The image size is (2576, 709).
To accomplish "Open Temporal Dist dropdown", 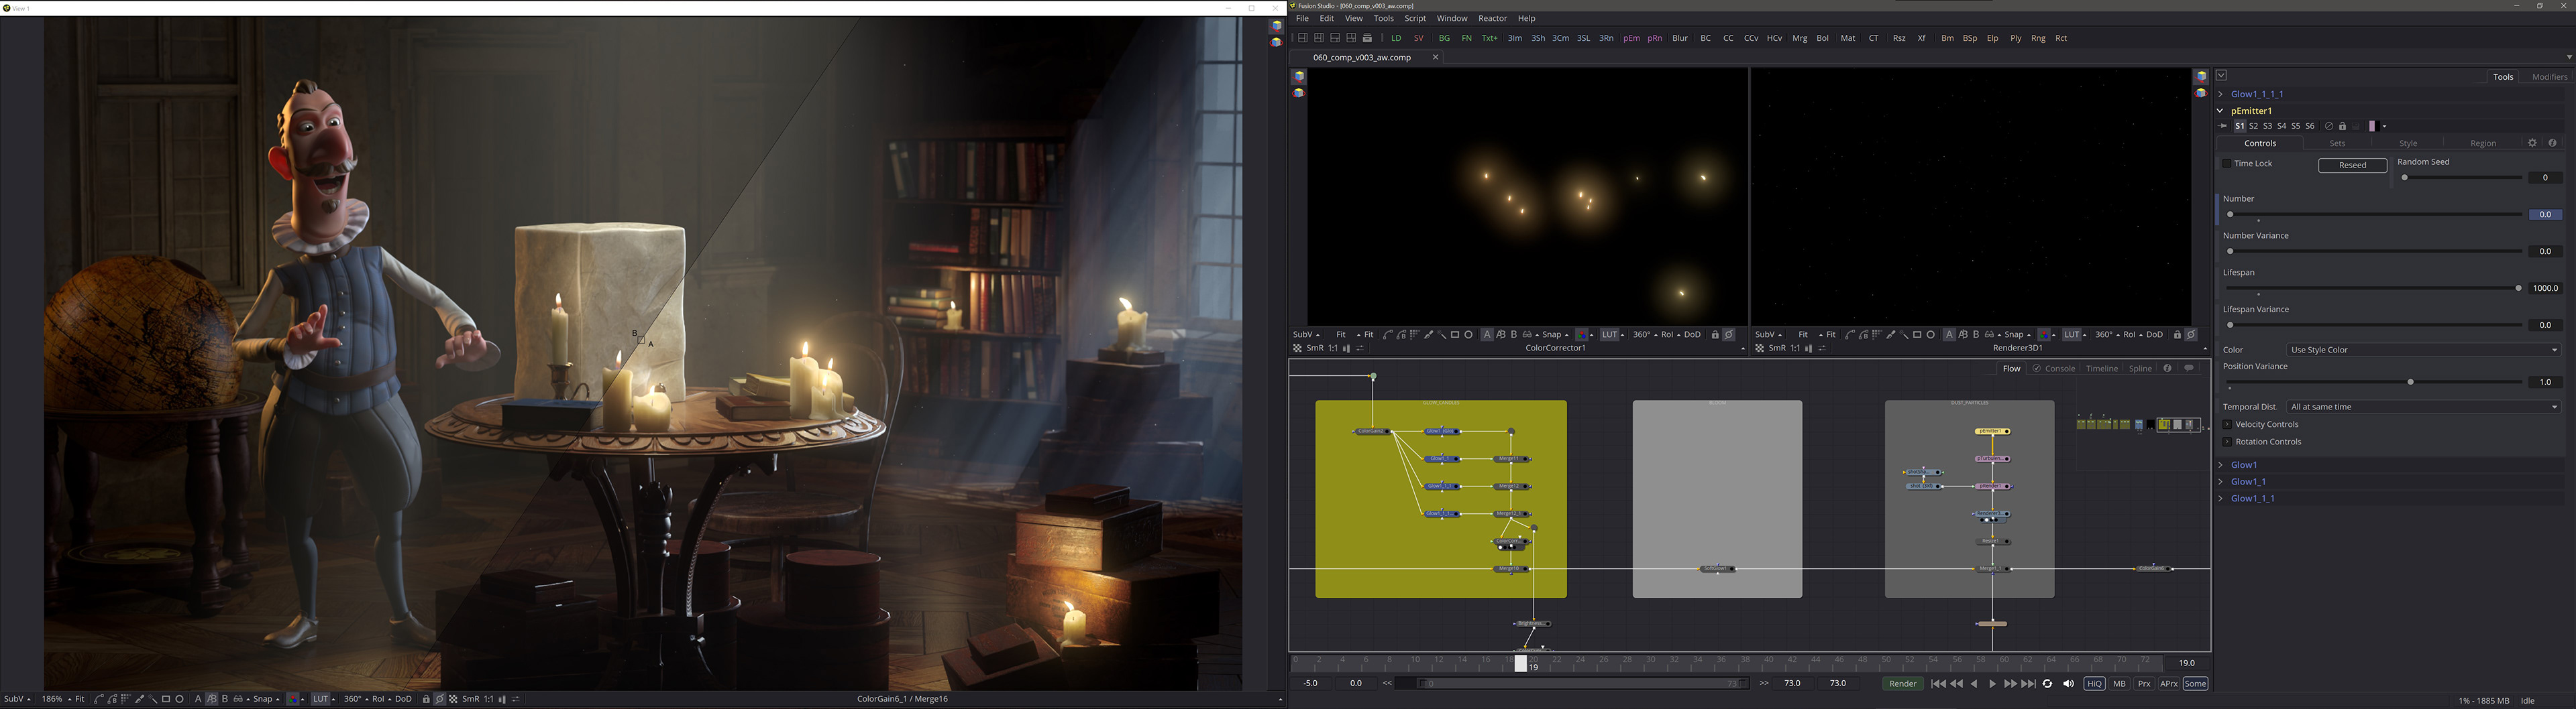I will [x=2423, y=407].
